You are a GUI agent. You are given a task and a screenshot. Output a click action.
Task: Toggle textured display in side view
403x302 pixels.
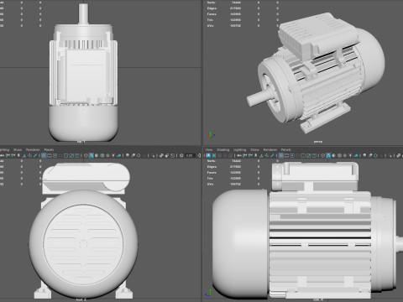pos(345,155)
